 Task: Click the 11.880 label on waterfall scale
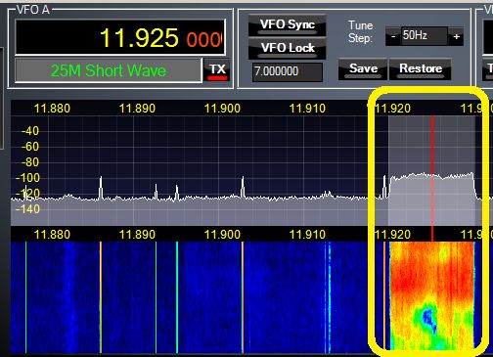(x=52, y=235)
